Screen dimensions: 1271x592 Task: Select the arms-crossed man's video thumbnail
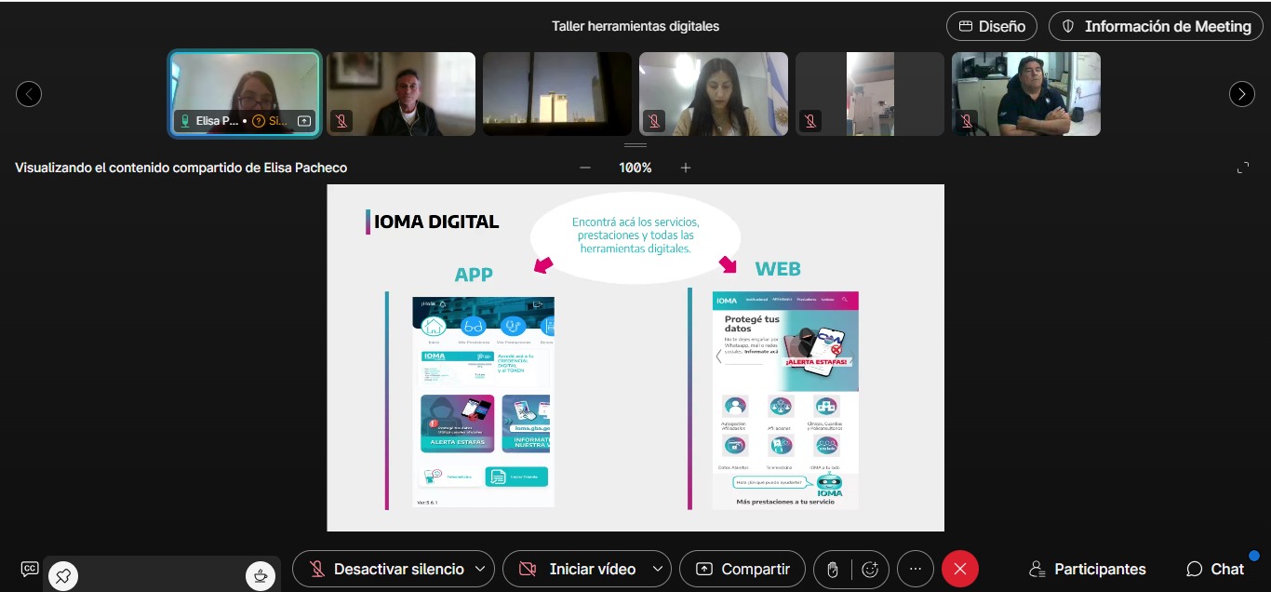click(x=1026, y=94)
